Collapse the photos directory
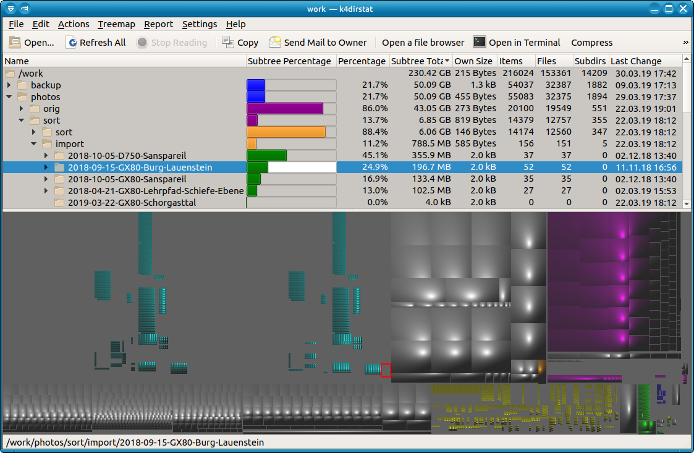This screenshot has height=453, width=694. click(9, 97)
